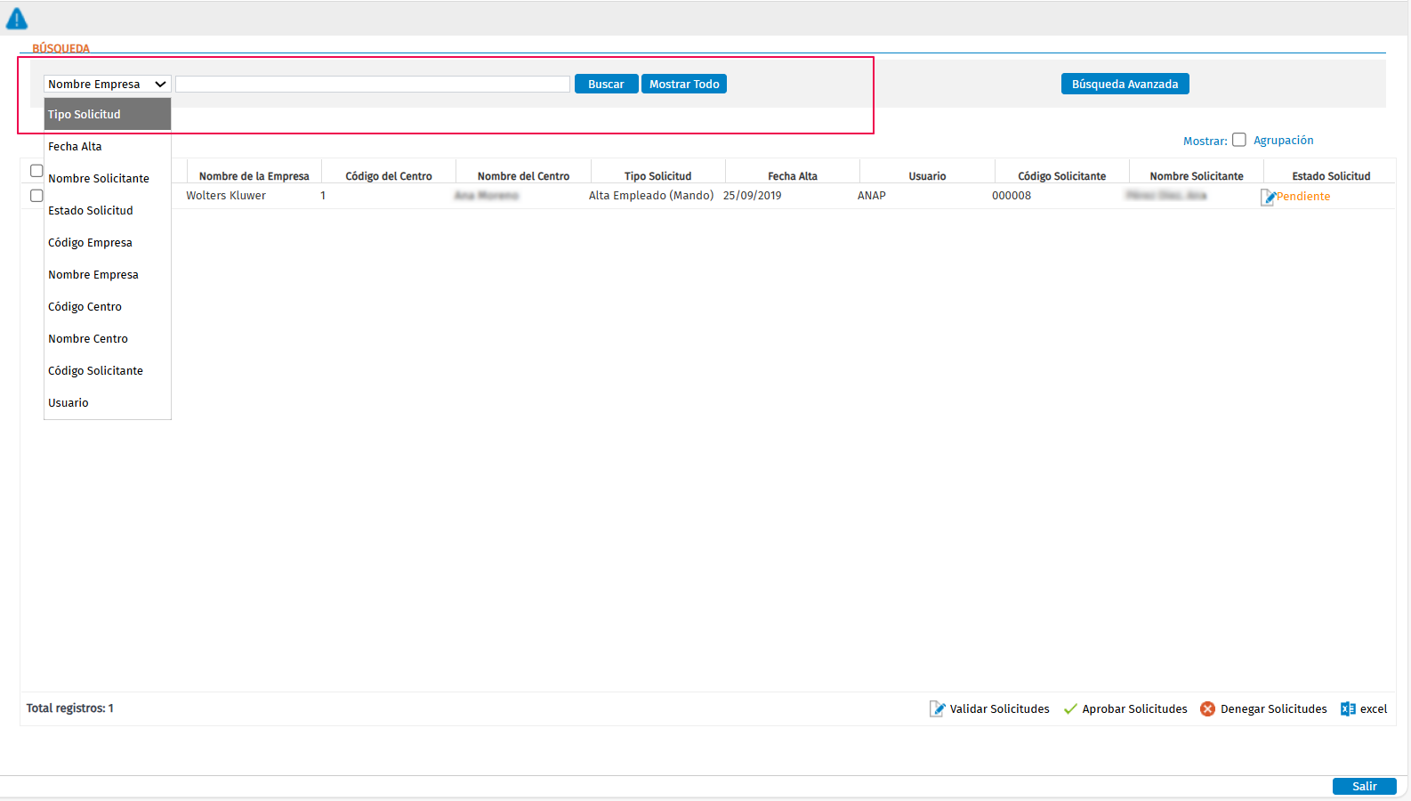
Task: Click the Código del Centro column header
Action: 389,176
